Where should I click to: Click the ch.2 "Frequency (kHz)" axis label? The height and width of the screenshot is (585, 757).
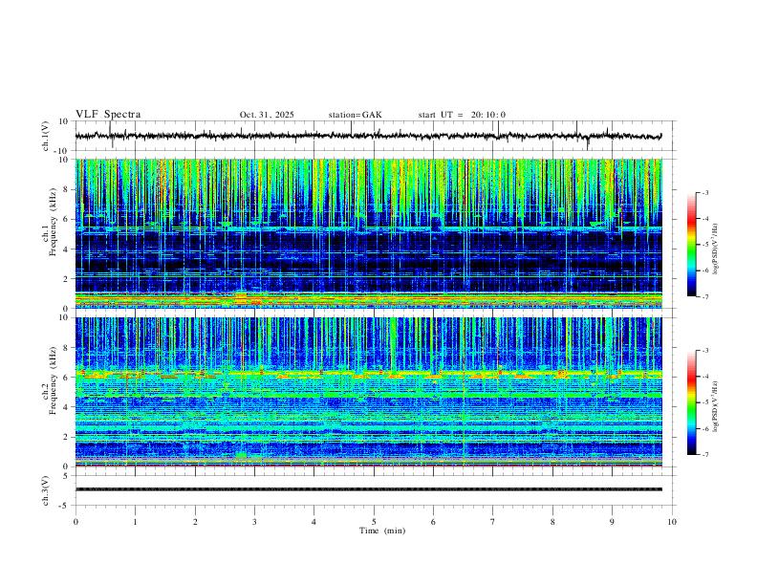pos(54,380)
